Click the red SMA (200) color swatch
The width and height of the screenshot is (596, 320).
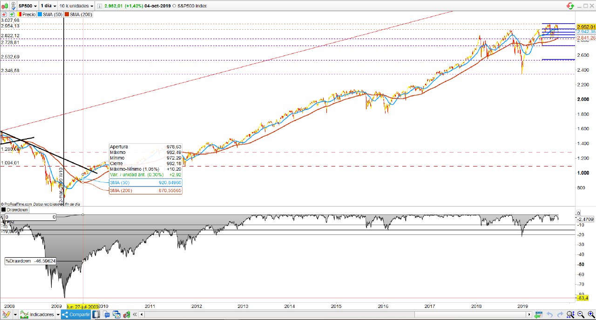click(x=67, y=14)
